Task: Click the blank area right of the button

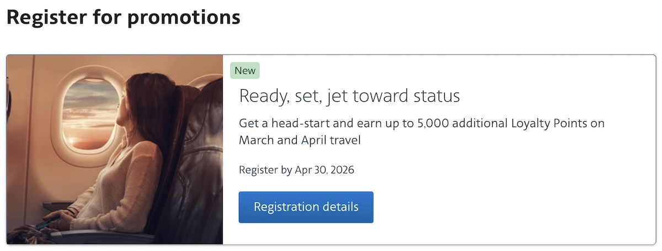Action: (496, 207)
